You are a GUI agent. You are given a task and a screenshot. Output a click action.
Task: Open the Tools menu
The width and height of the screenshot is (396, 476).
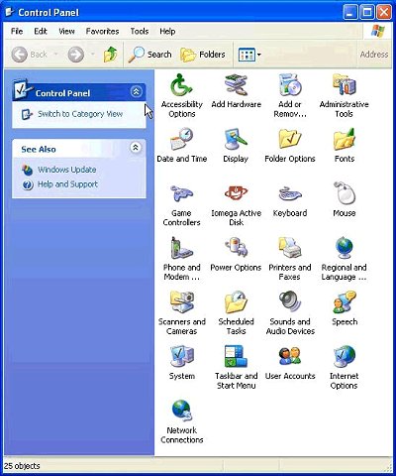coord(140,32)
